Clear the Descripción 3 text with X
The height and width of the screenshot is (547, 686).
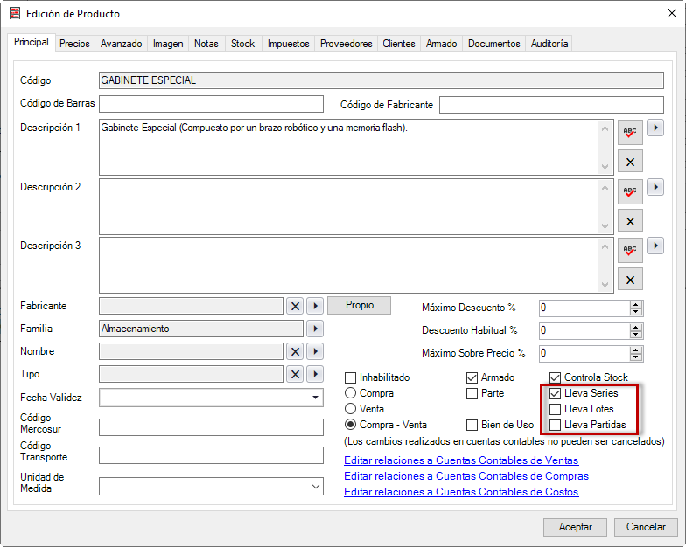point(630,280)
